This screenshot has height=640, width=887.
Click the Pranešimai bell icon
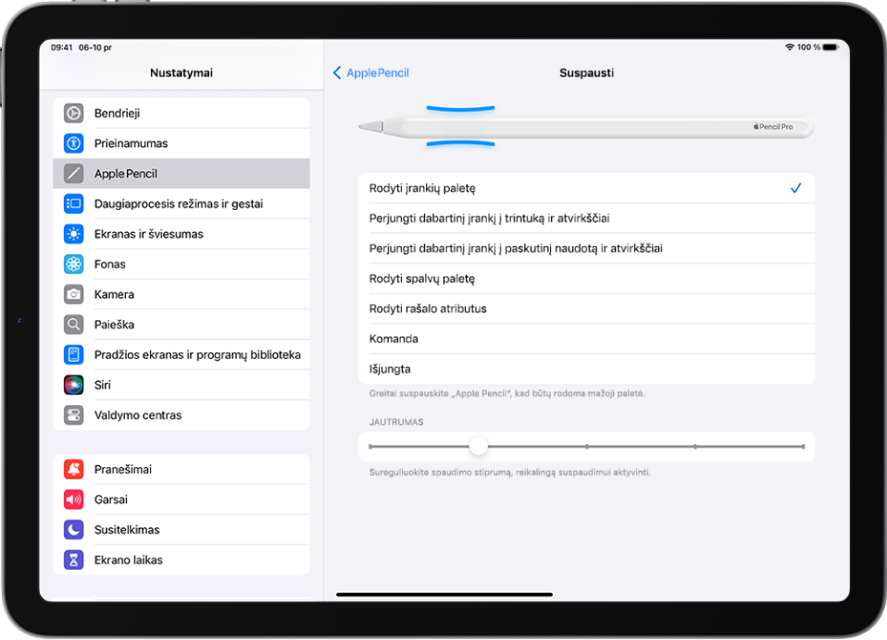pyautogui.click(x=73, y=470)
